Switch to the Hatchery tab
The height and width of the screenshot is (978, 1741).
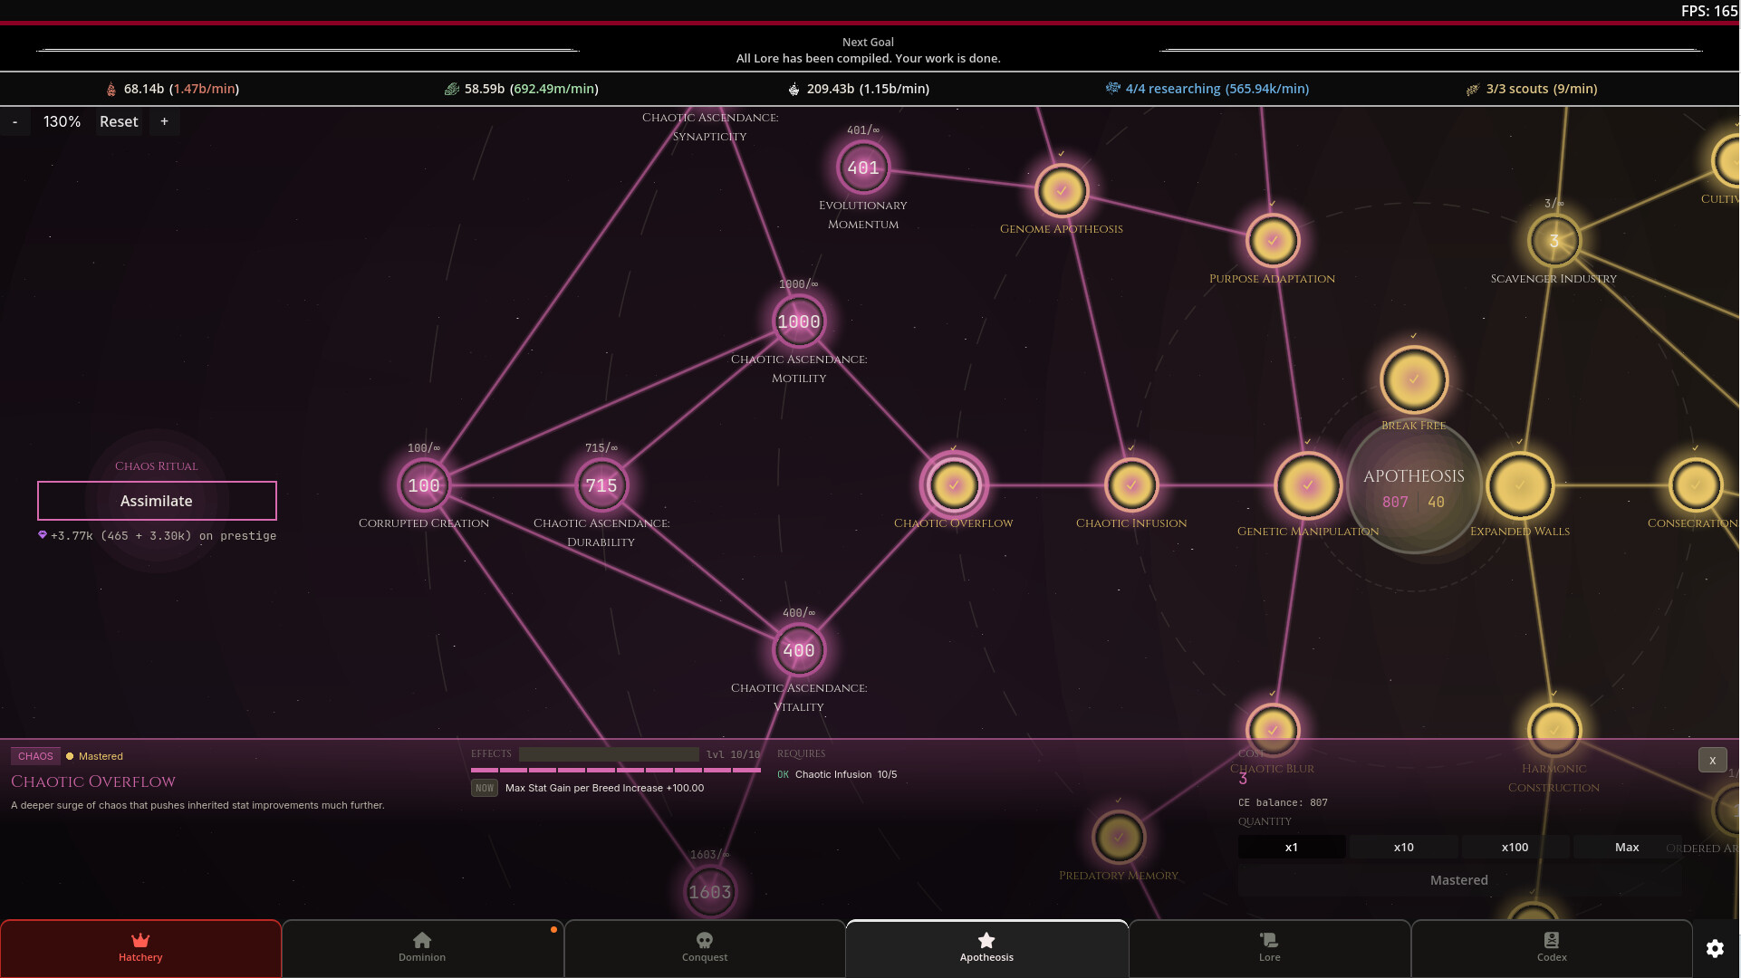pos(140,948)
